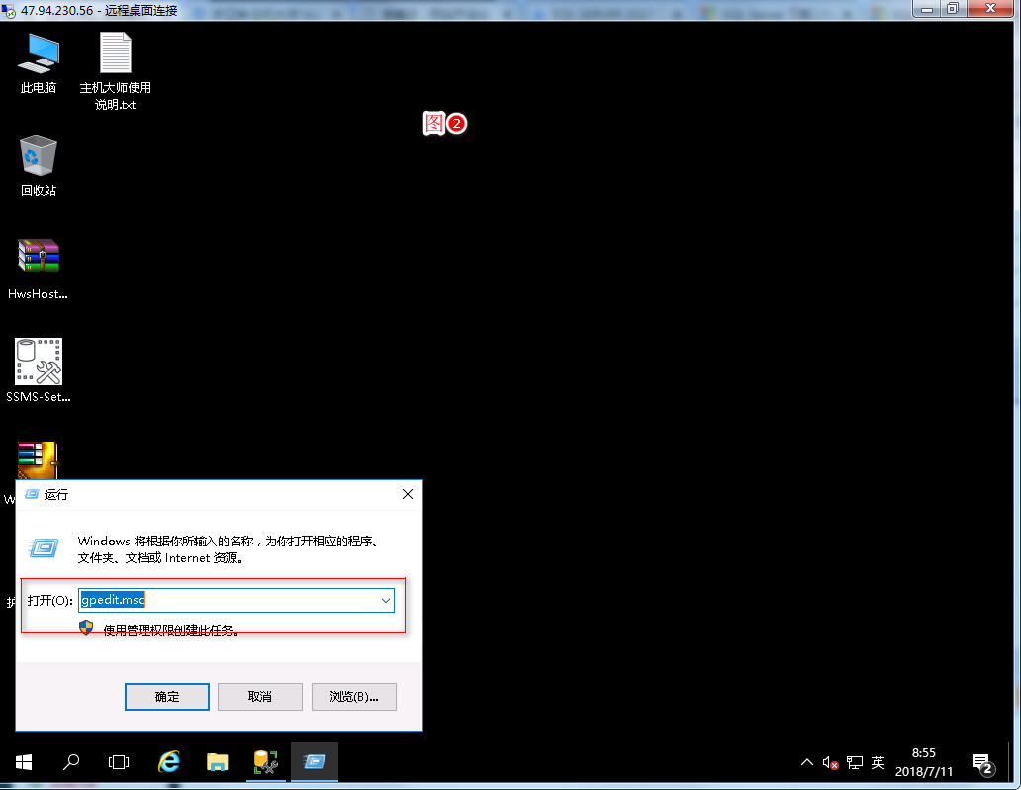
Task: Open File Explorer from the taskbar
Action: click(x=218, y=761)
